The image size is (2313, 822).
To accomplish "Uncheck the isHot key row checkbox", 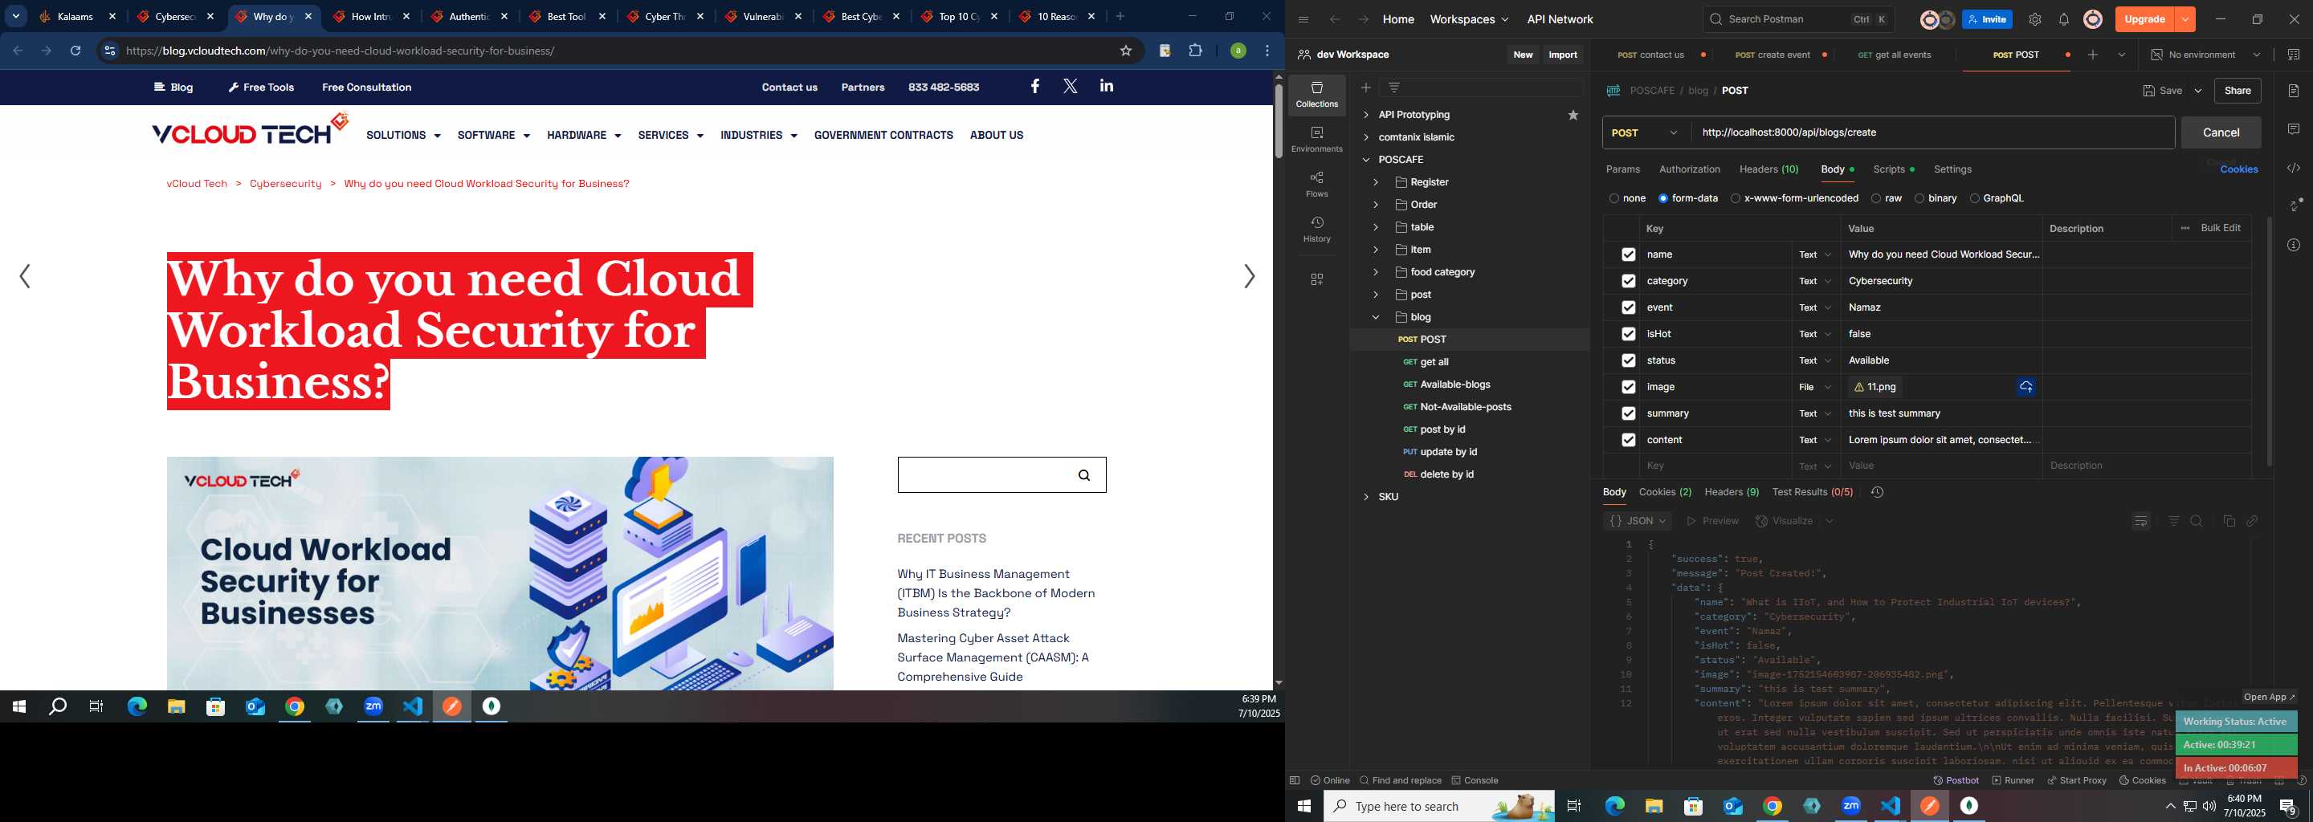I will click(1628, 334).
